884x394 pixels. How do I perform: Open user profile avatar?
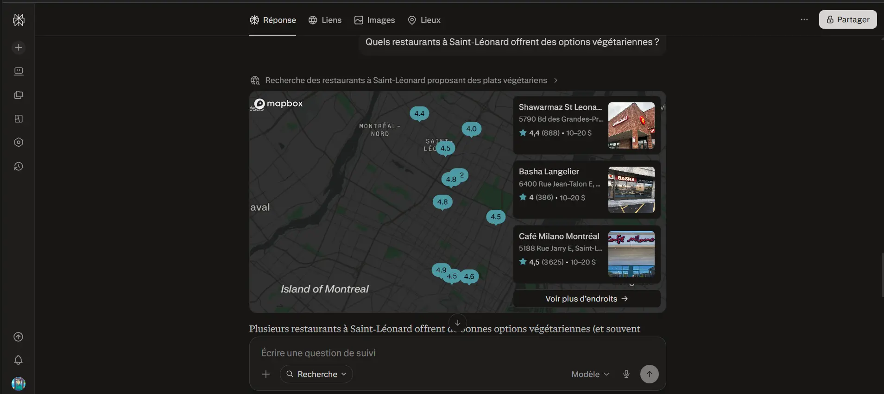point(19,383)
